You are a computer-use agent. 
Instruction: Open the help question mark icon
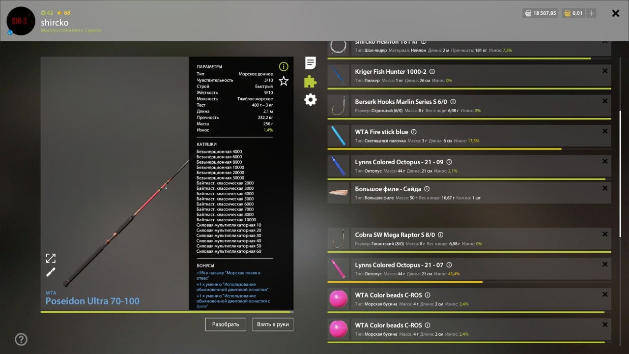coord(21,339)
